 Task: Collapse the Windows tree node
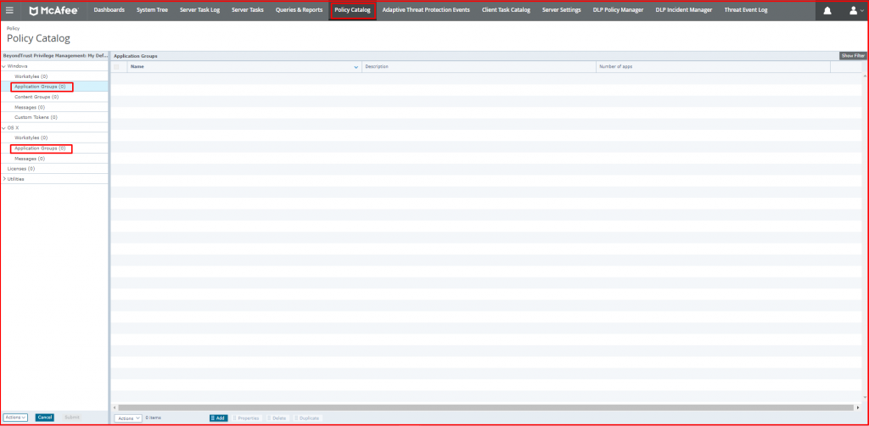click(x=3, y=66)
